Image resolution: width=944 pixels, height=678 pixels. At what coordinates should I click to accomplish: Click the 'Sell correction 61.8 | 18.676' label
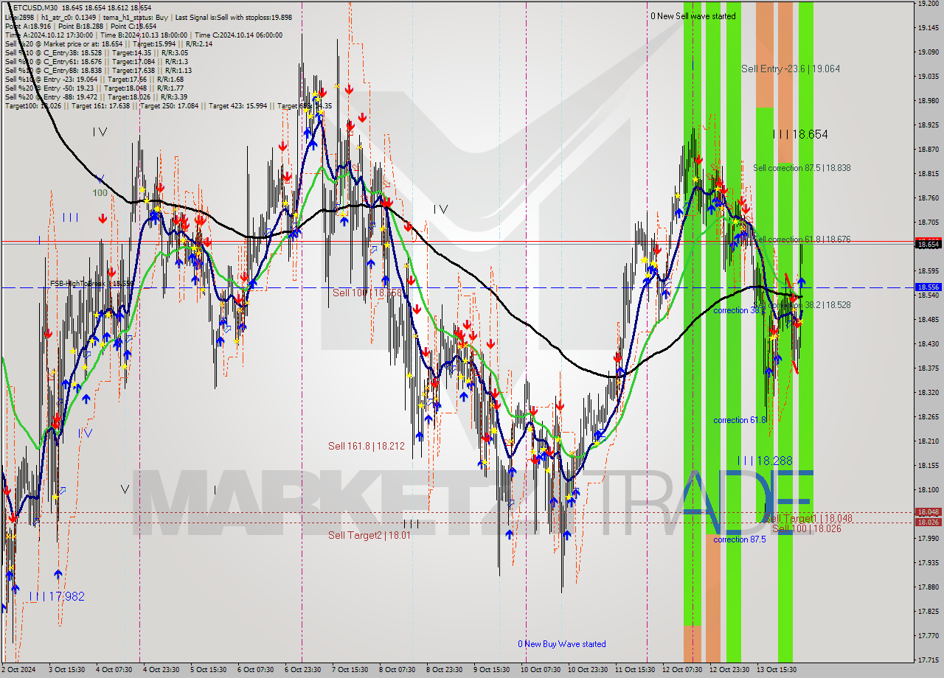pyautogui.click(x=802, y=240)
